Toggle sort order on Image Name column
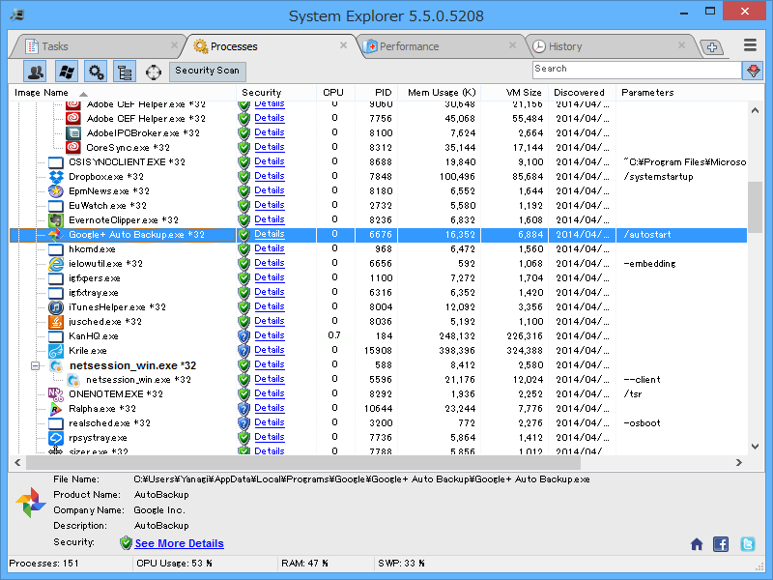Viewport: 773px width, 580px height. click(x=39, y=92)
